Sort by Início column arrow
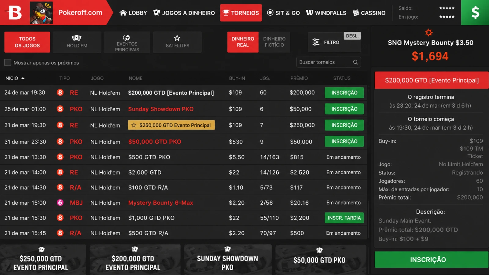Screen dimensions: 489x275 23,78
